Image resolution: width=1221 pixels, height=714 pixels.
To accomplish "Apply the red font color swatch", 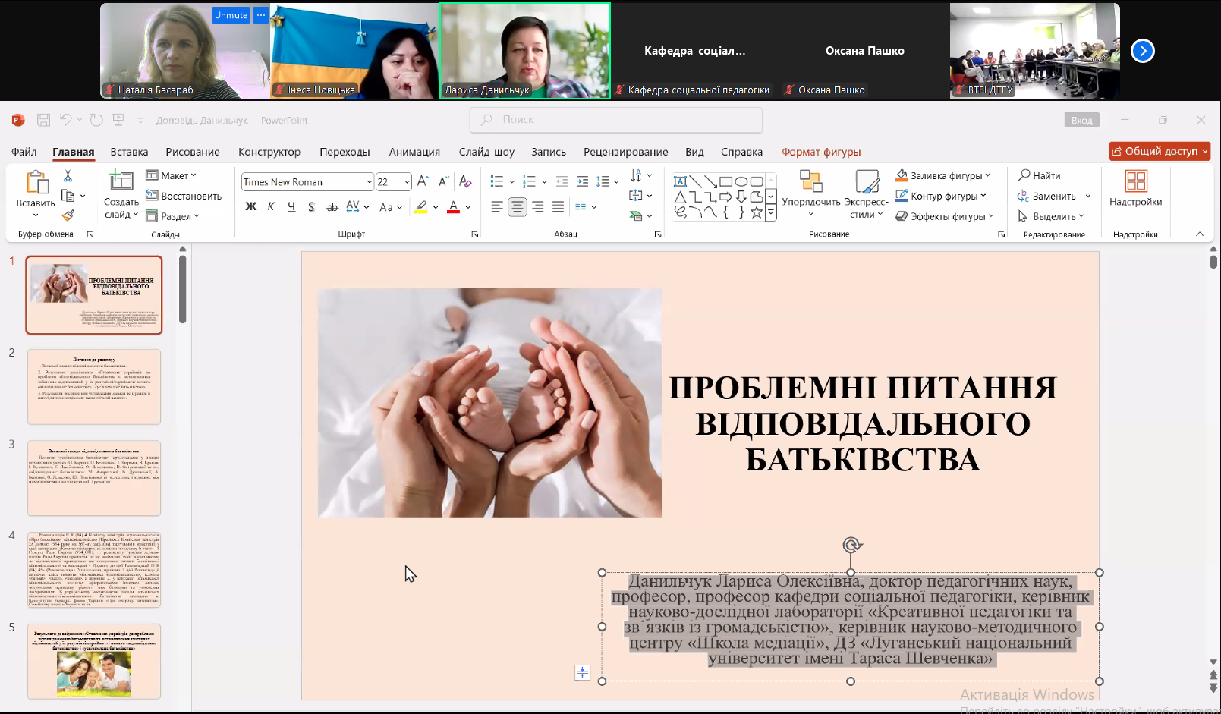I will (453, 206).
